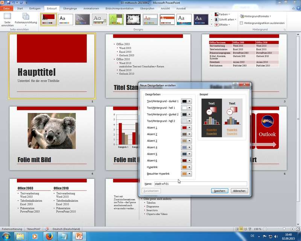The height and width of the screenshot is (241, 301).
Task: Click the help question mark in dialog
Action: click(235, 85)
